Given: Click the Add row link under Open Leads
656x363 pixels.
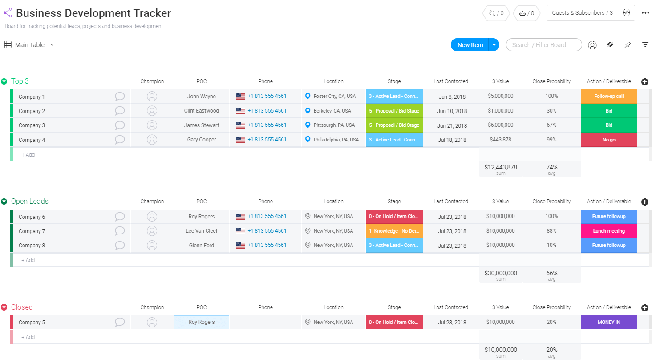Looking at the screenshot, I should point(28,260).
